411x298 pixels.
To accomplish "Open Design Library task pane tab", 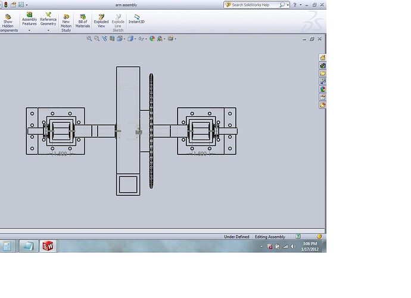I will [x=323, y=66].
